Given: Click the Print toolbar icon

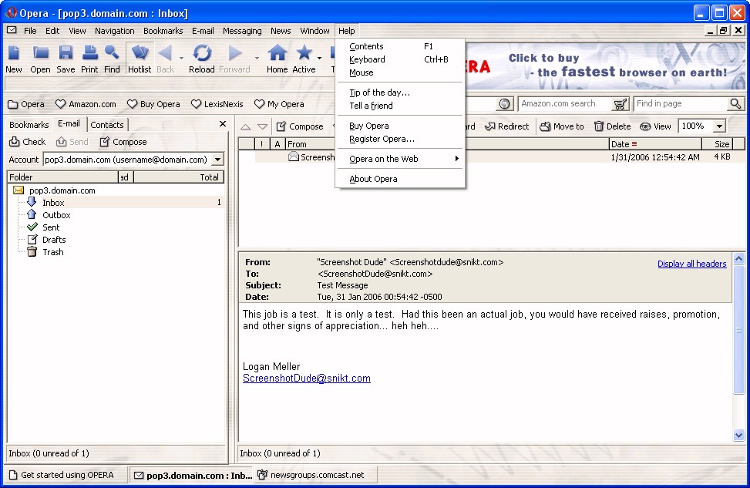Looking at the screenshot, I should pos(89,59).
